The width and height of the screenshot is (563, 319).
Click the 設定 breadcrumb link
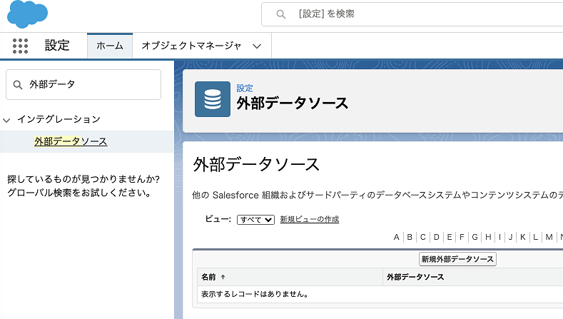click(245, 88)
